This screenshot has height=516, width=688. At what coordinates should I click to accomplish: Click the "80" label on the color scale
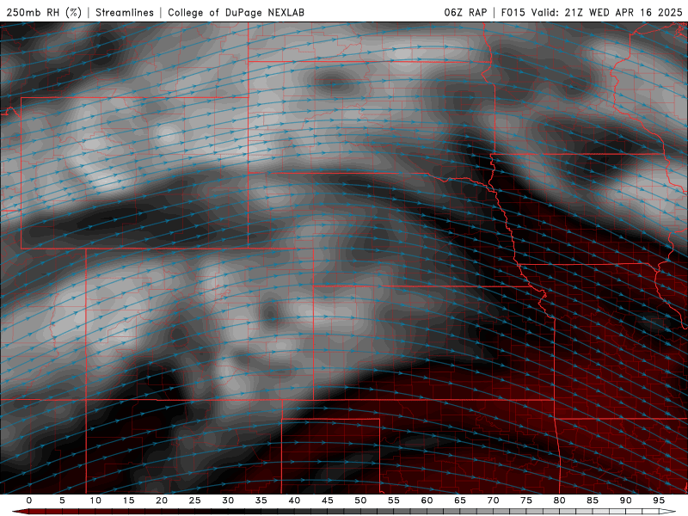(559, 501)
